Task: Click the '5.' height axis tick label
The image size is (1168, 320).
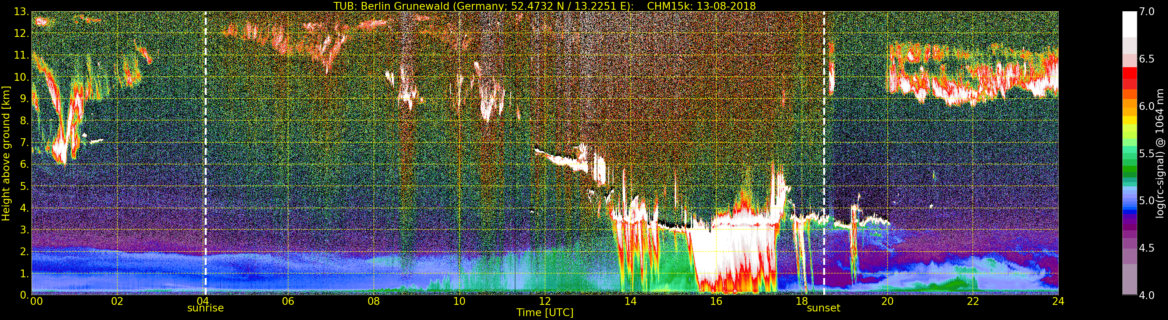Action: pos(24,186)
